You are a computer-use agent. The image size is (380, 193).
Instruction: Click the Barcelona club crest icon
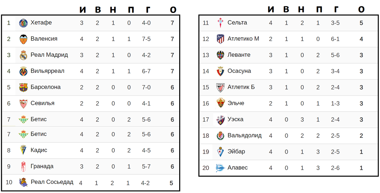(23, 87)
